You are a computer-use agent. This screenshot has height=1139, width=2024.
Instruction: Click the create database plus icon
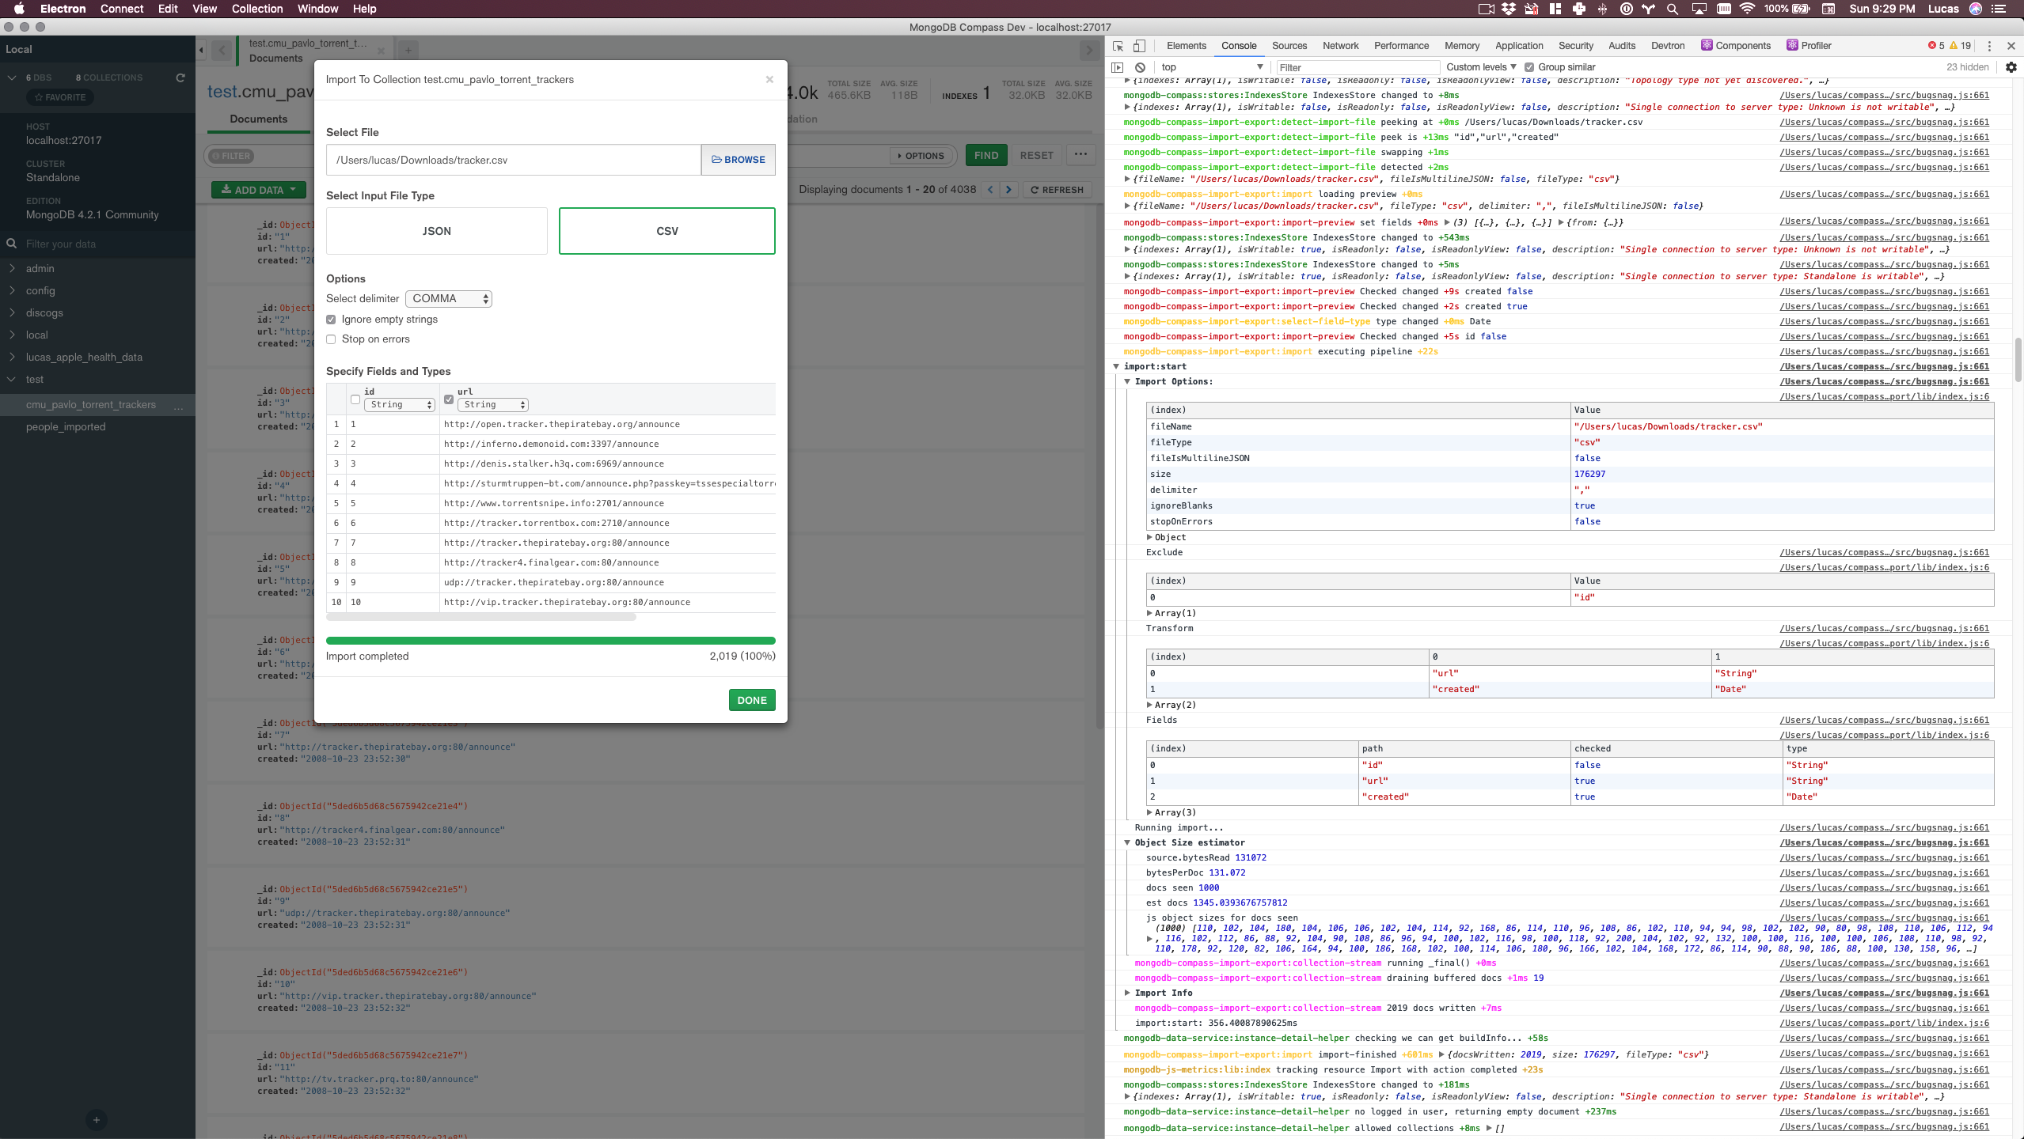(x=97, y=1119)
